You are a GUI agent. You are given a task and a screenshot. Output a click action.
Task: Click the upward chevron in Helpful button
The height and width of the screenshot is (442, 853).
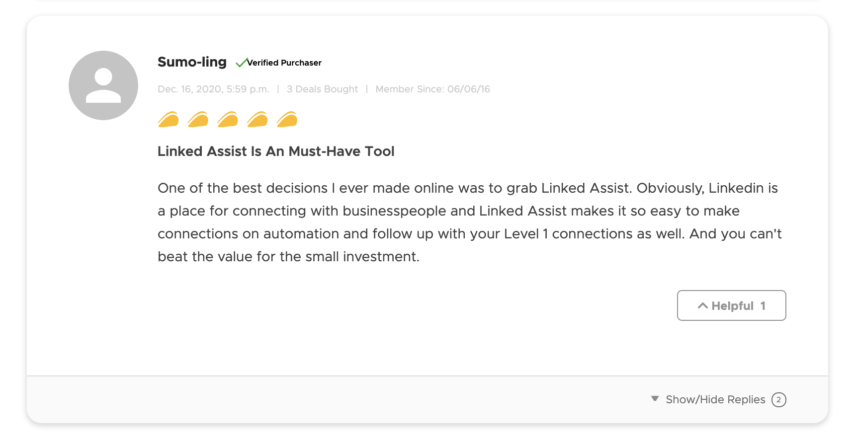[702, 306]
